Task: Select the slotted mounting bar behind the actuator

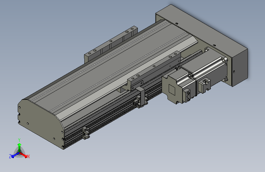Action: (111, 44)
